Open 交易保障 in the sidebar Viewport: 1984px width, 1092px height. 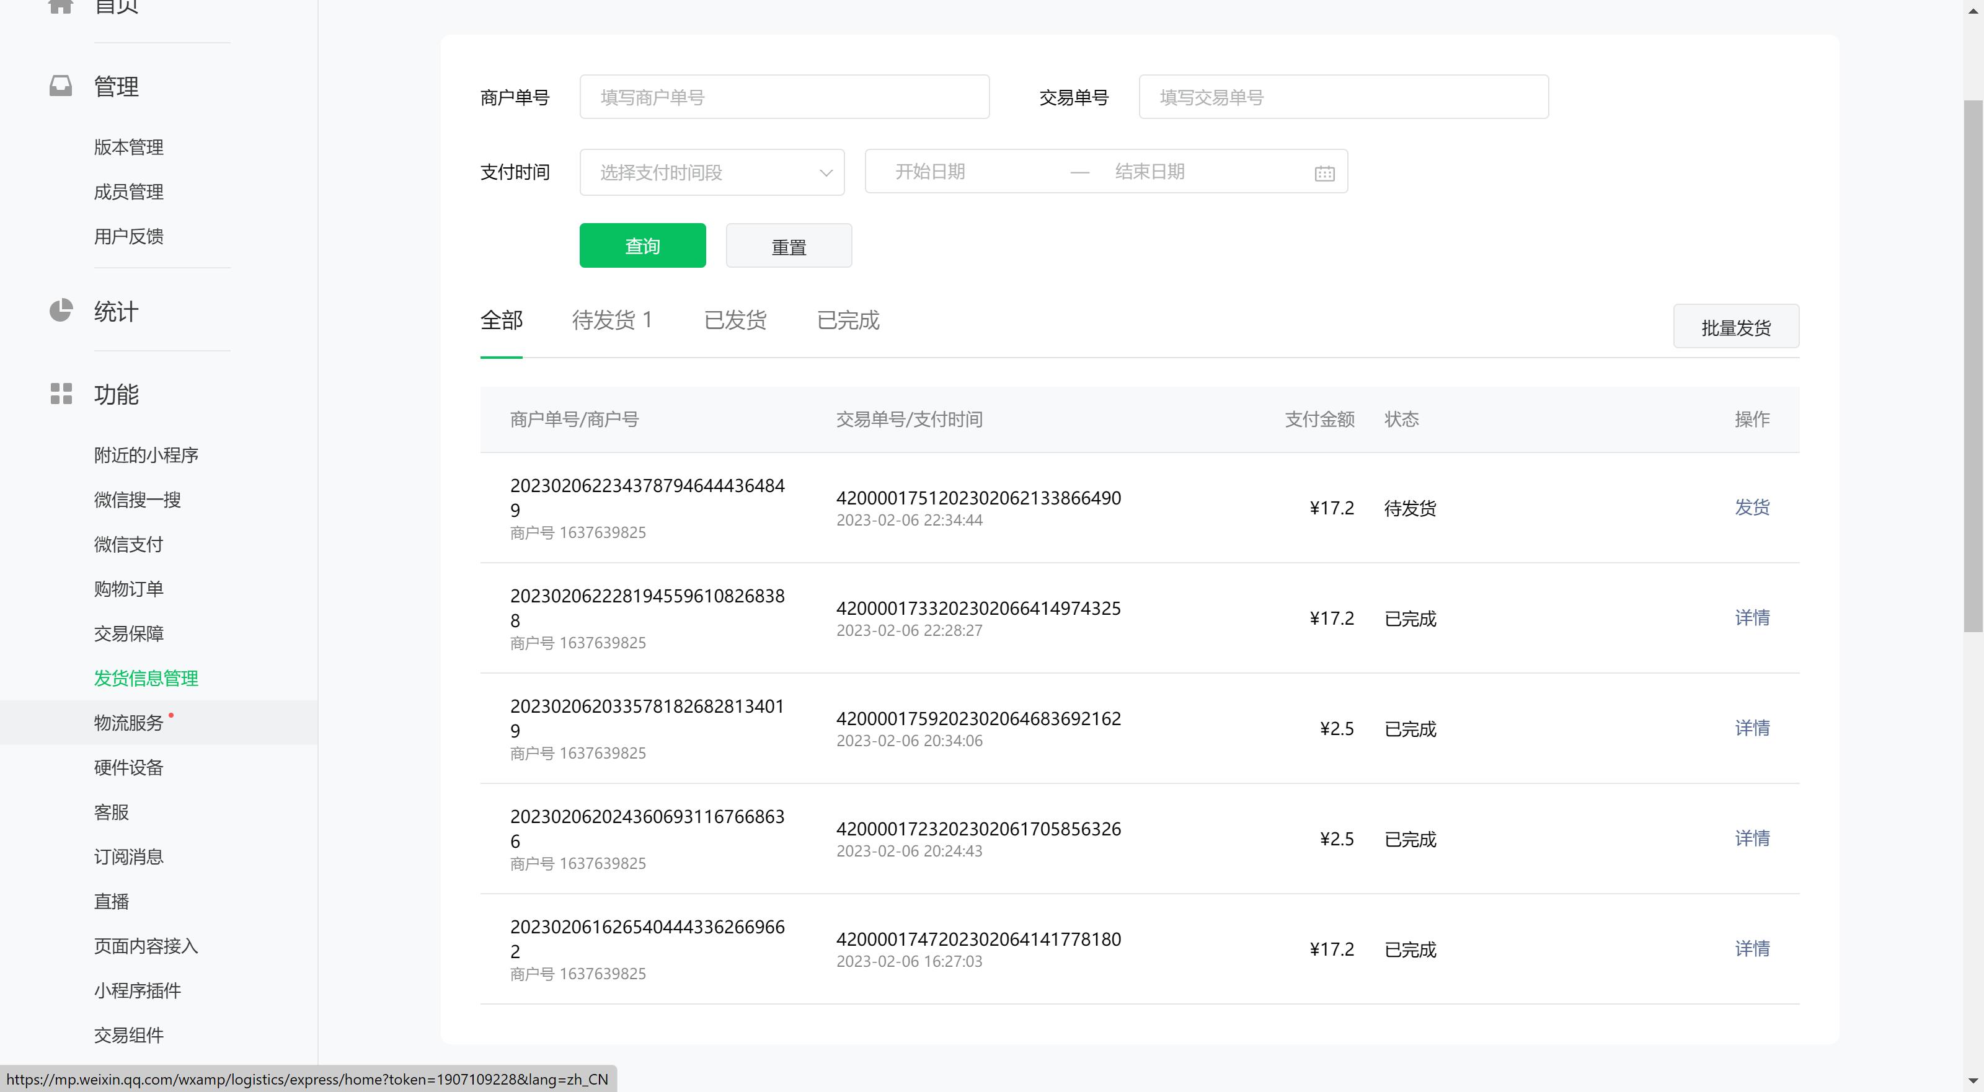coord(128,634)
